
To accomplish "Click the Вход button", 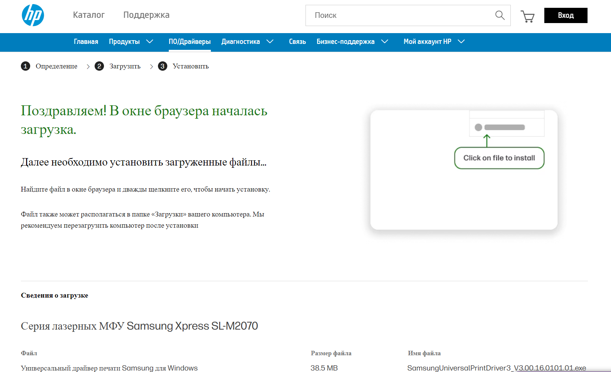I will tap(566, 15).
